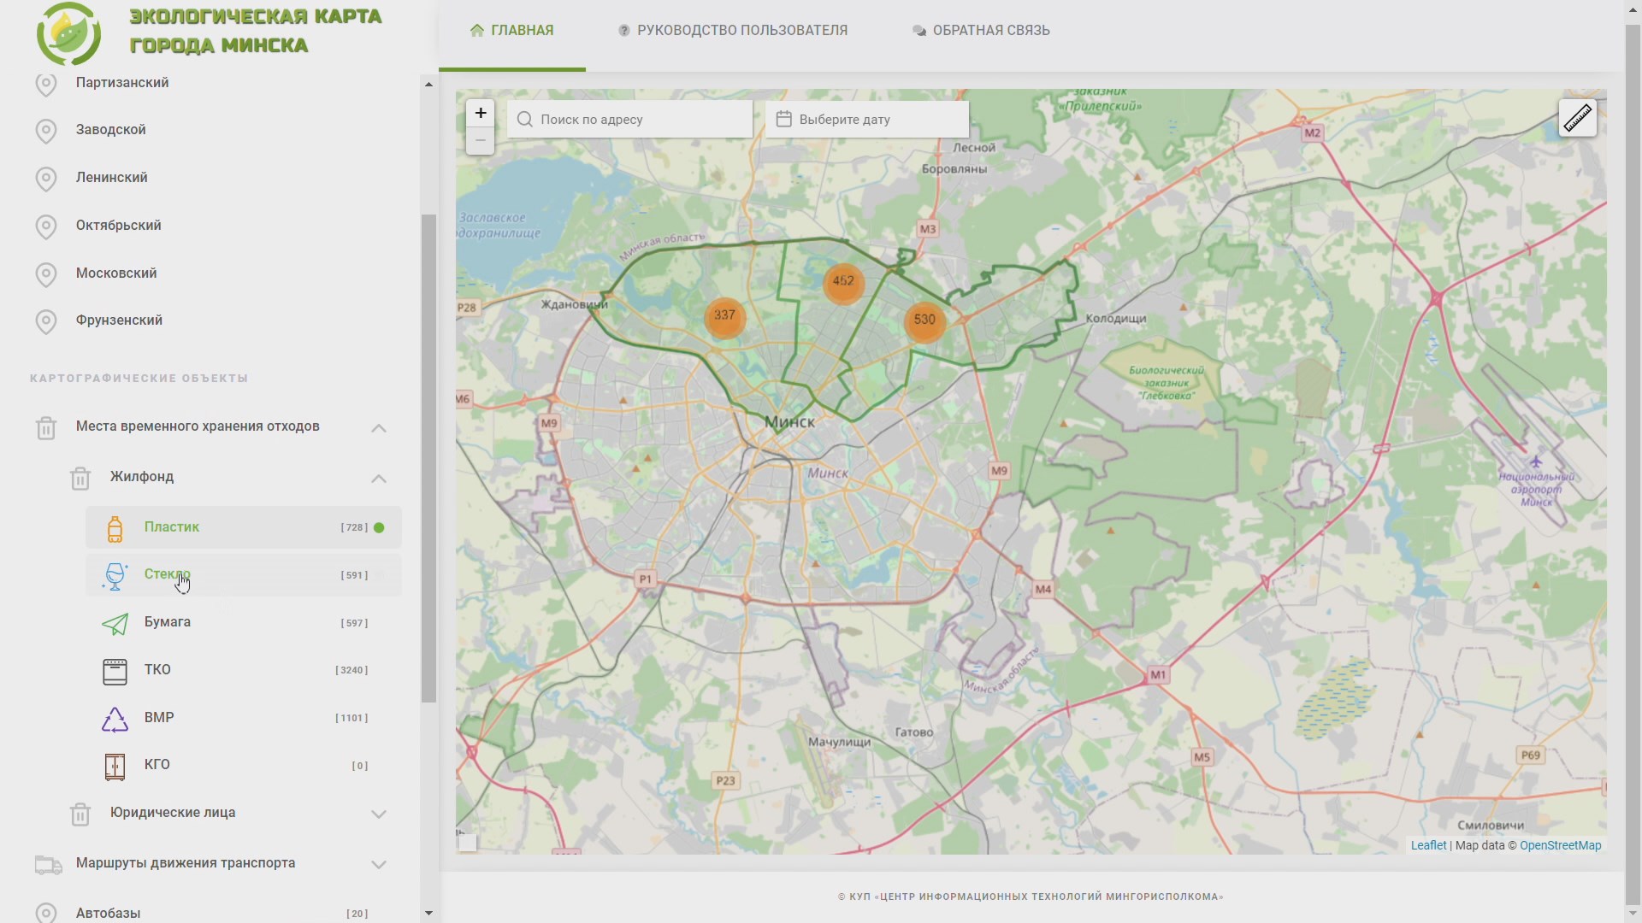The width and height of the screenshot is (1642, 923).
Task: Expand Маршруты движения транспорта section
Action: point(379,864)
